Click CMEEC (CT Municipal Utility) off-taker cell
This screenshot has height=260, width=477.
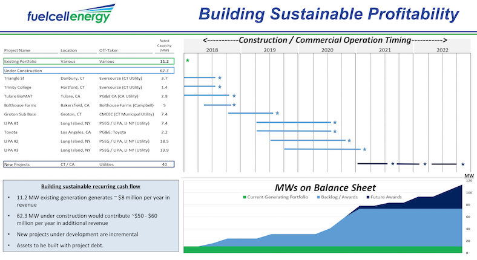coord(127,114)
